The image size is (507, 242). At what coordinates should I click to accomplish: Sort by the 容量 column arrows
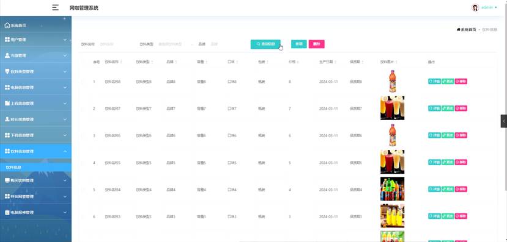(x=206, y=62)
